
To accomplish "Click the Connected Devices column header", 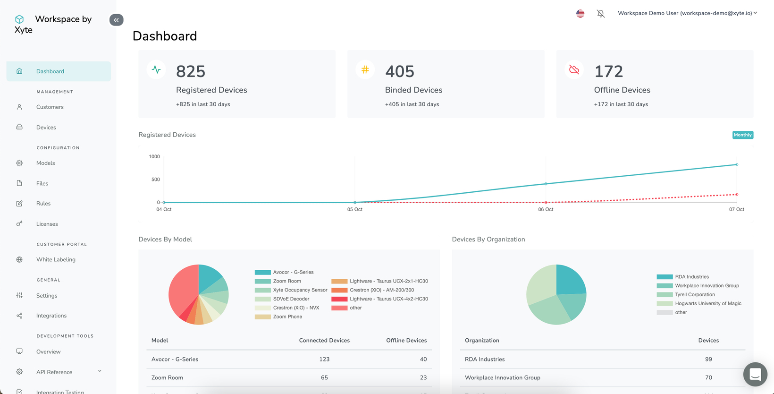I will [324, 340].
